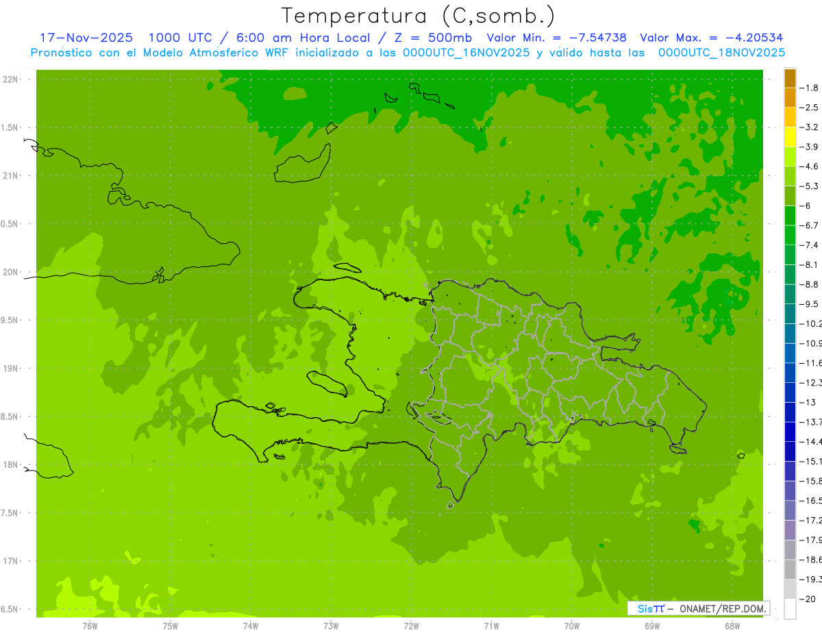Click the '-3.9' legend value

coord(809,147)
